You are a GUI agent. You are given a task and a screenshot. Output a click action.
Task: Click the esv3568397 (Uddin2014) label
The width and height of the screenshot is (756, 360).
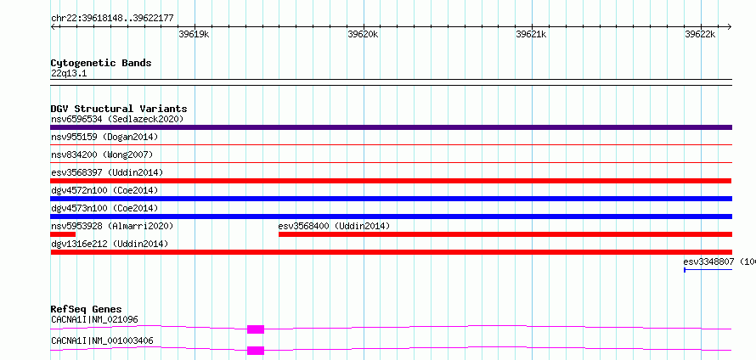click(107, 172)
